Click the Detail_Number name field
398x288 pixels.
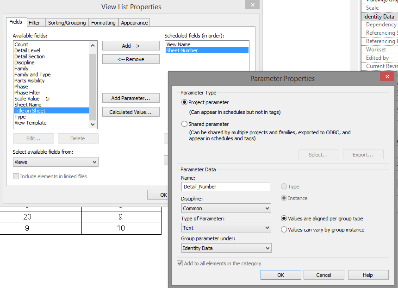[x=225, y=186]
